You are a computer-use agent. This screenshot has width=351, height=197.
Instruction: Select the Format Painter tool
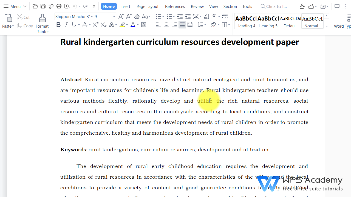coord(42,23)
